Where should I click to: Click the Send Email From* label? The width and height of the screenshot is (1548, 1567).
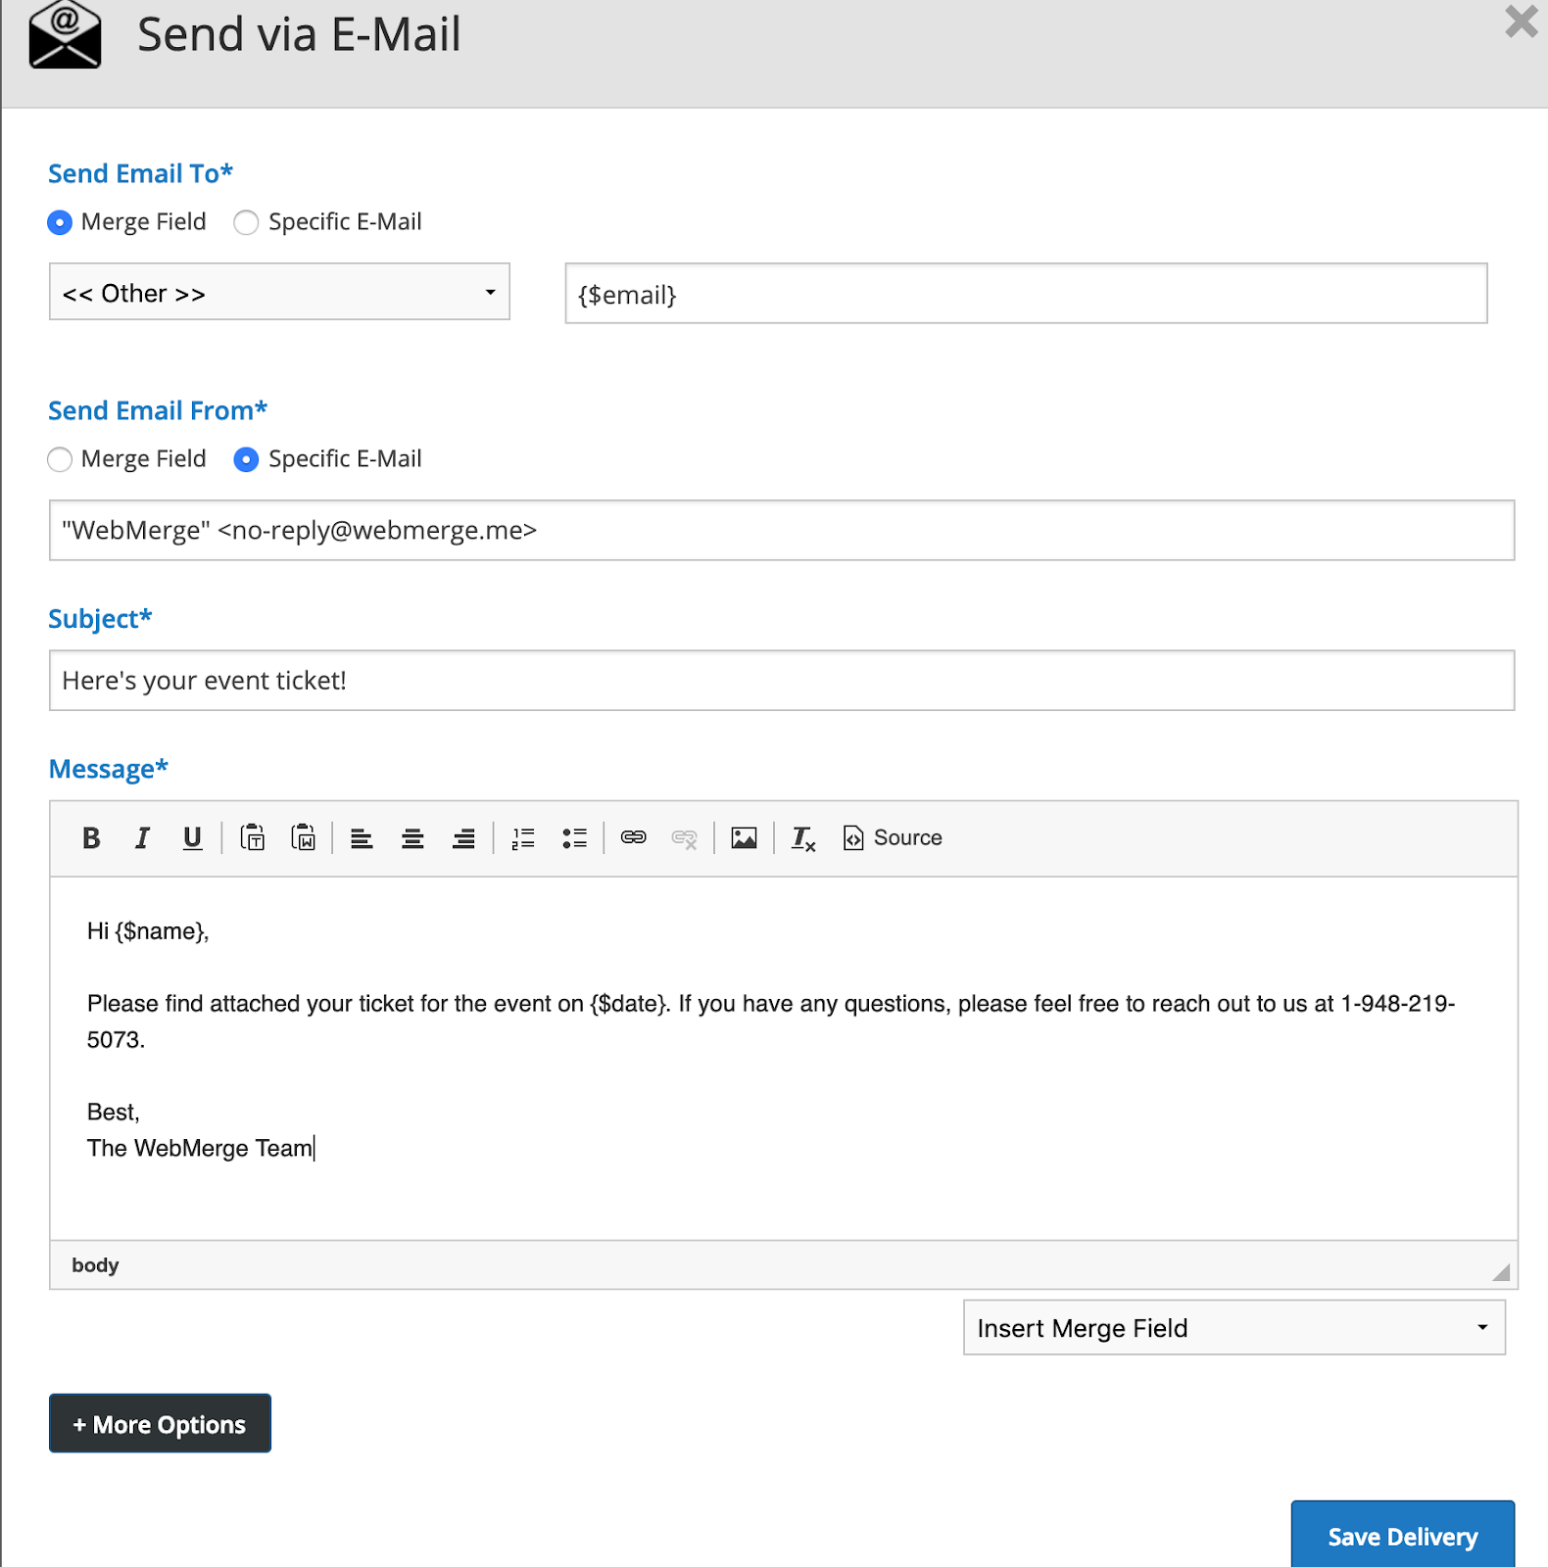[158, 410]
